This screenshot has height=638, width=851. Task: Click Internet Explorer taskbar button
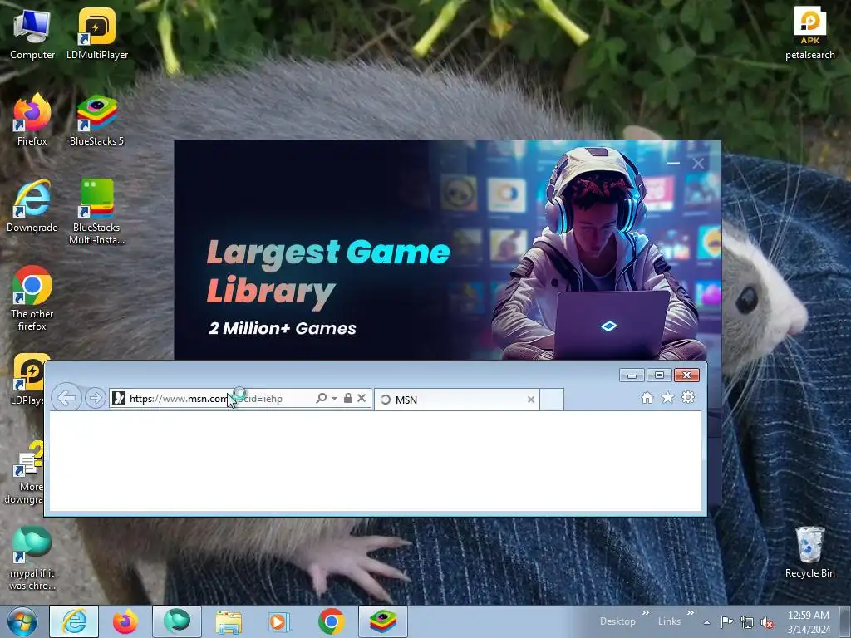tap(74, 621)
